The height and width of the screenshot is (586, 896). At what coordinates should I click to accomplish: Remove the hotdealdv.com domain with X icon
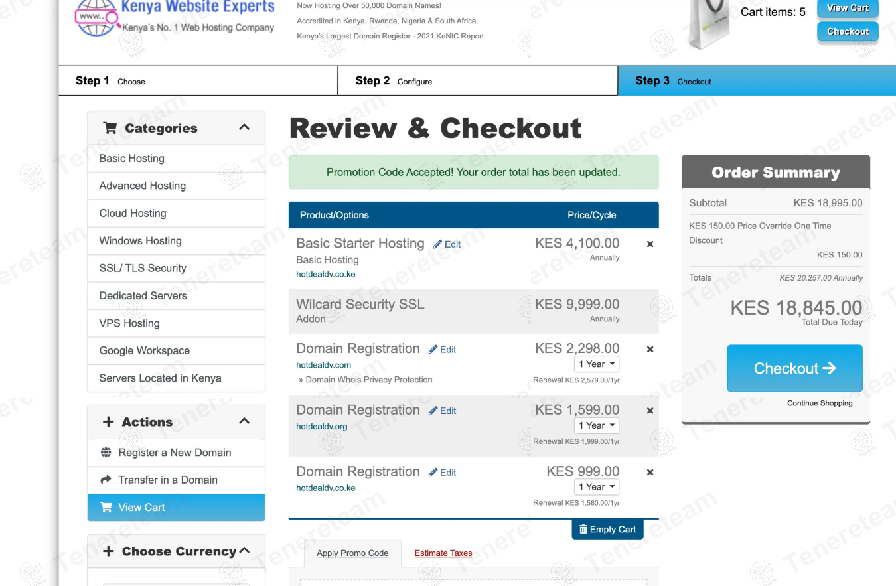point(650,349)
